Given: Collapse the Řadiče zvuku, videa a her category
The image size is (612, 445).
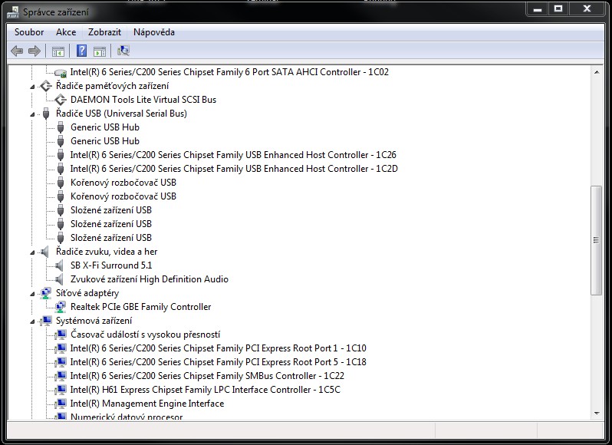Looking at the screenshot, I should [x=33, y=252].
